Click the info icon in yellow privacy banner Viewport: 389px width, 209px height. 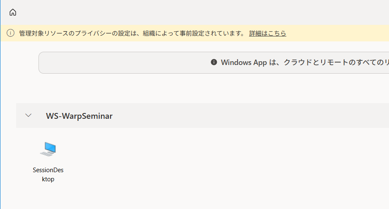(10, 33)
